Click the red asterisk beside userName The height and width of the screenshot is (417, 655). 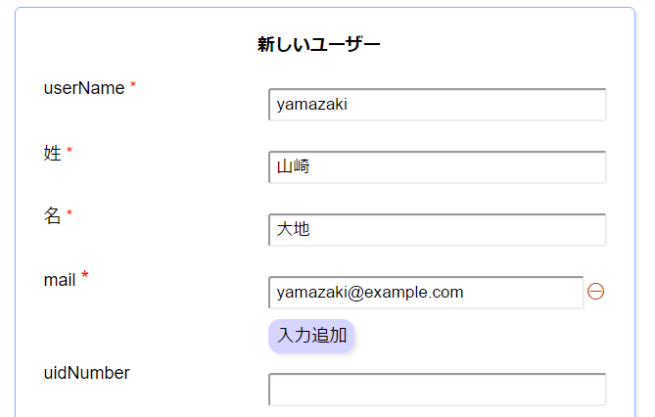coord(133,86)
